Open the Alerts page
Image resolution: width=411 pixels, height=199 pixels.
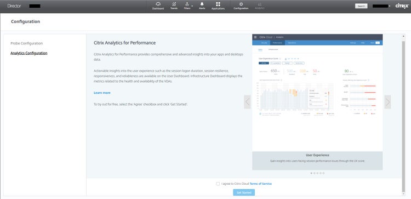[x=202, y=6]
